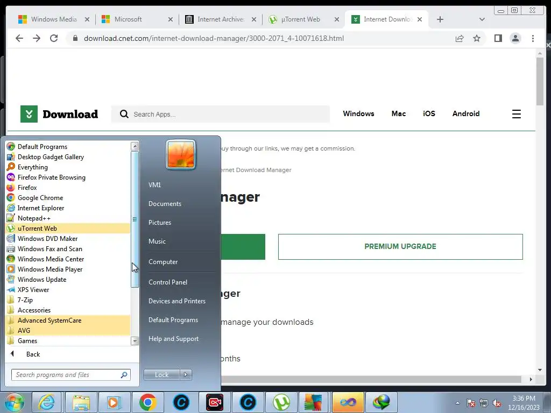The height and width of the screenshot is (413, 551).
Task: Toggle the Chrome side panel
Action: [x=498, y=38]
